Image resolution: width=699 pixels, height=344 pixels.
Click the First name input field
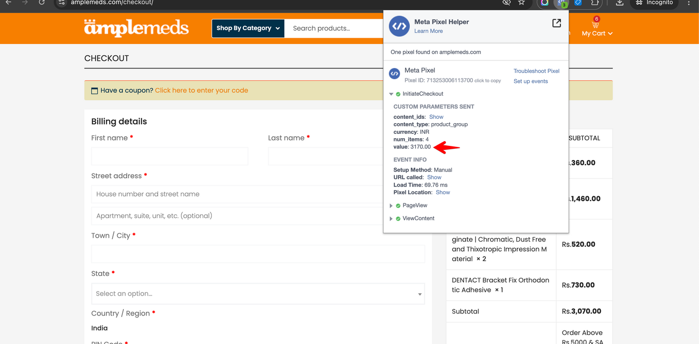[169, 157]
